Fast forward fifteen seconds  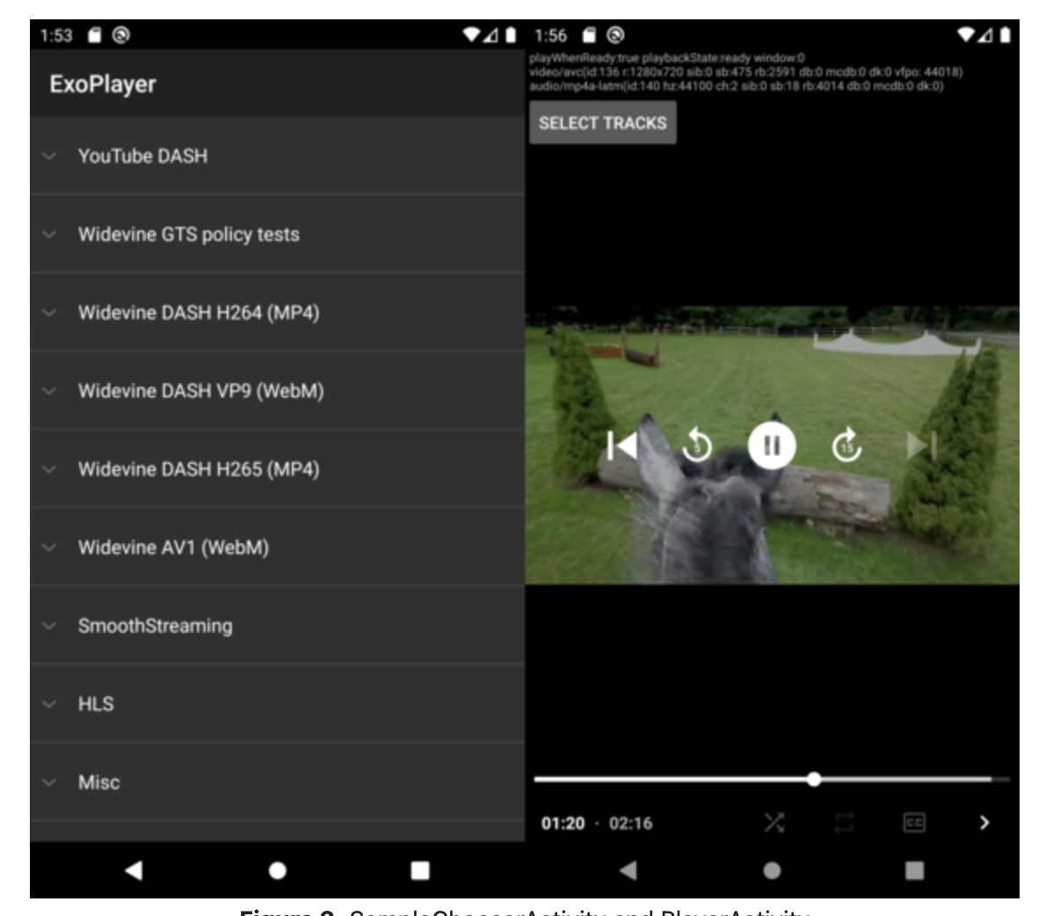tap(846, 445)
